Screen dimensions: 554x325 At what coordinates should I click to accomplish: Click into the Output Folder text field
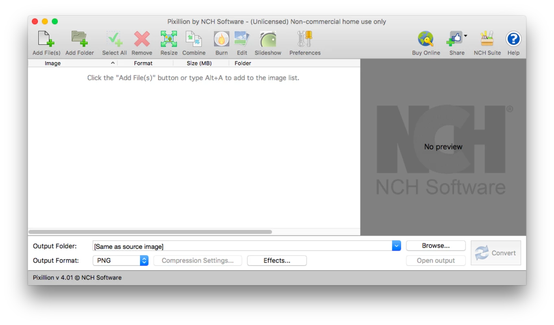[x=242, y=246]
